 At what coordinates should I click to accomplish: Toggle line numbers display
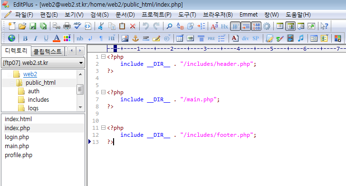click(x=256, y=26)
